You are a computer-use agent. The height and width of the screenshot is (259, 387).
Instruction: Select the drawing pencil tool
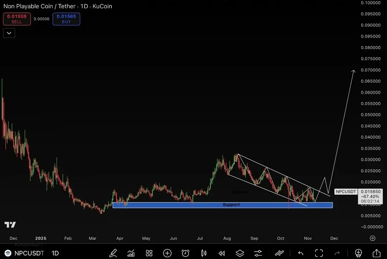(113, 253)
